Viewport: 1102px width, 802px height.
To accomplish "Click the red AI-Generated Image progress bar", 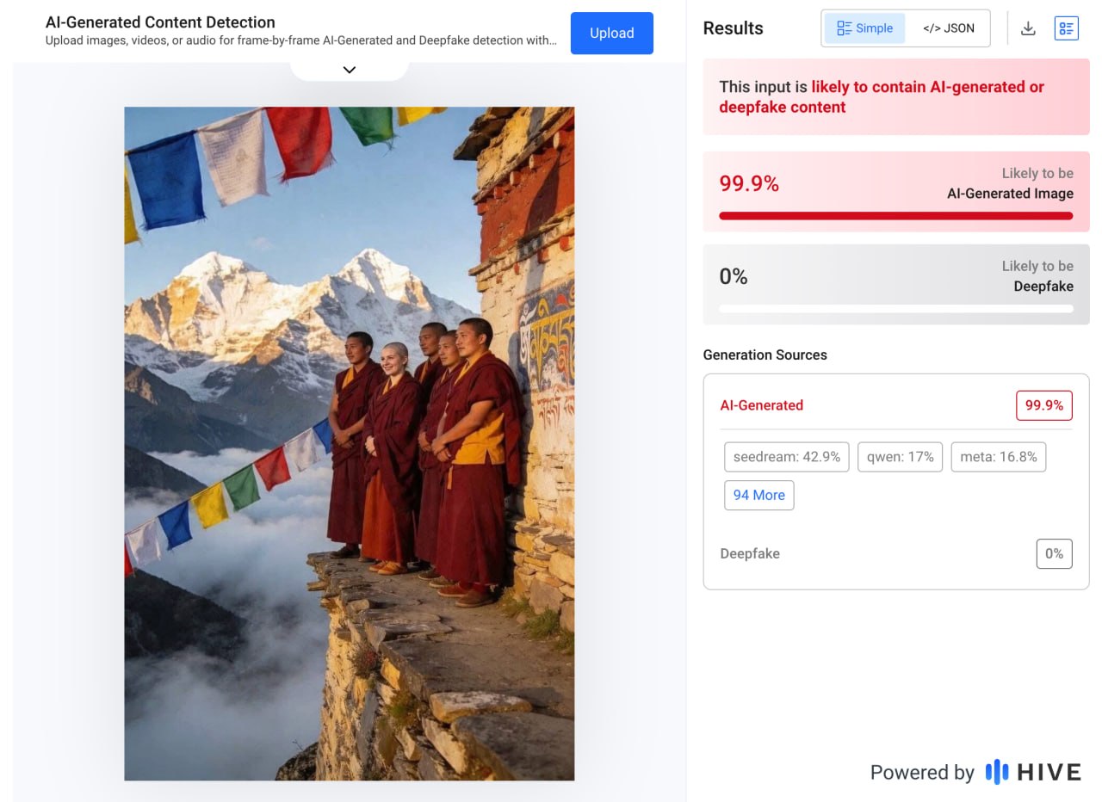I will 895,216.
